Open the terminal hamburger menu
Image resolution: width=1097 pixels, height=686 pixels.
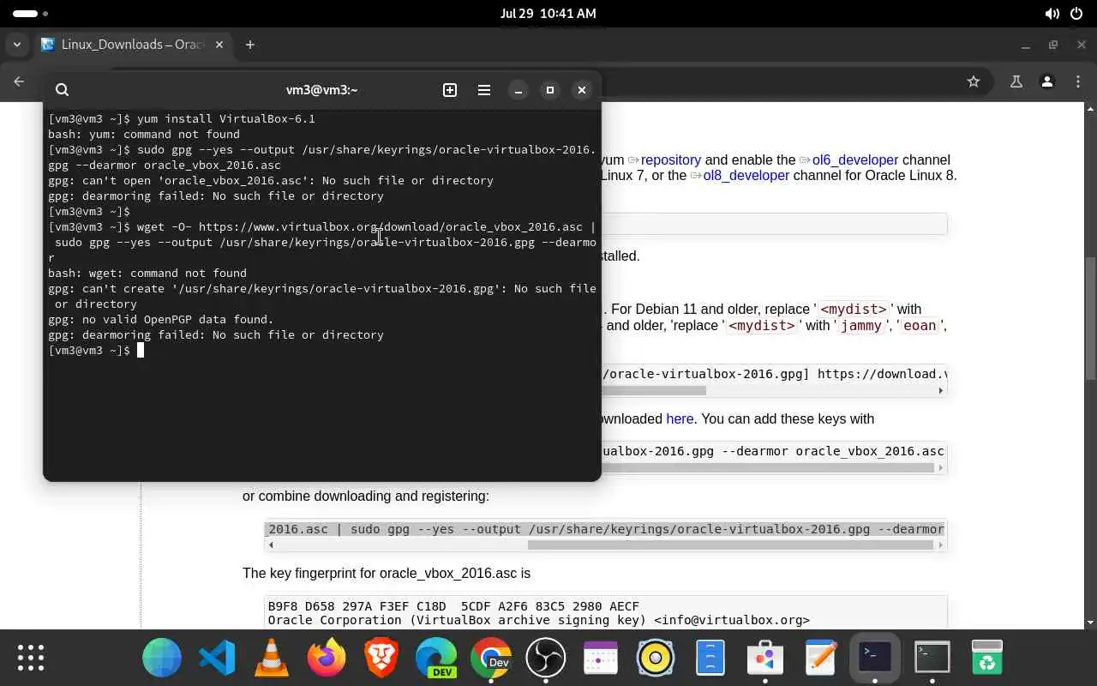[x=484, y=89]
